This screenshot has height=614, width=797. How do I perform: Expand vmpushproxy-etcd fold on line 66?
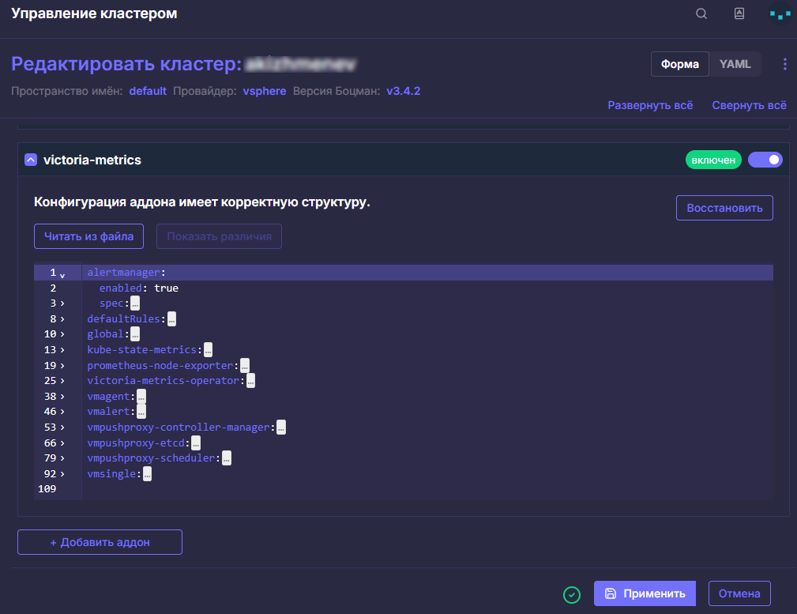click(62, 443)
